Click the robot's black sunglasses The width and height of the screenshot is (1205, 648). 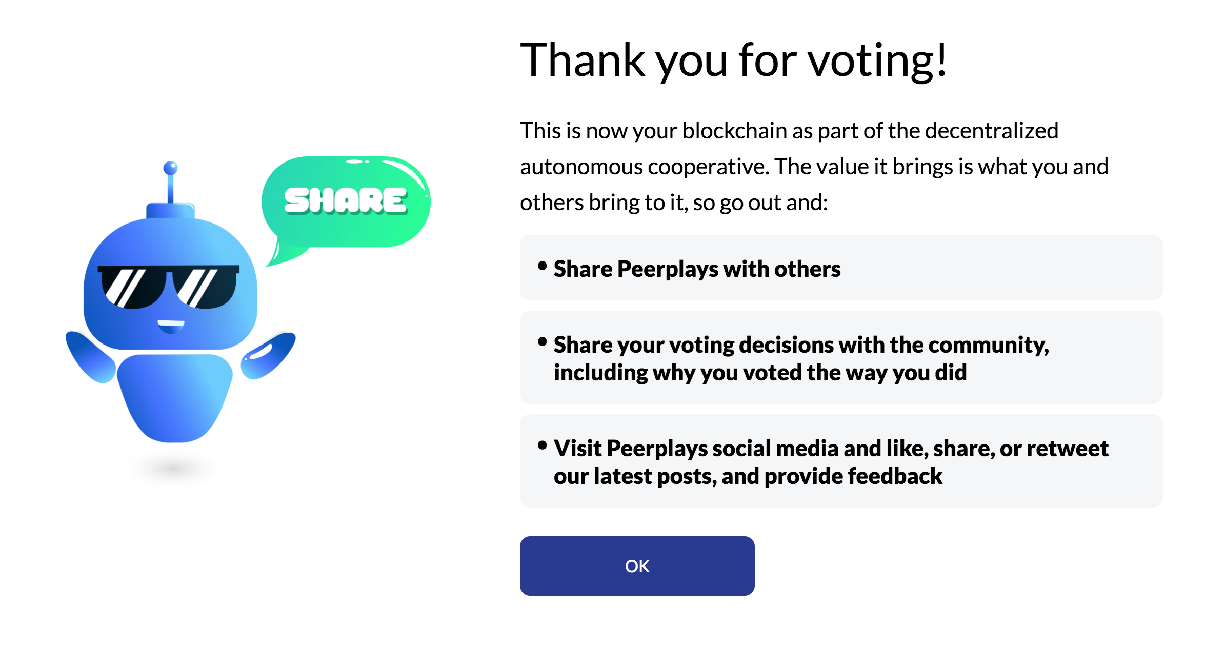click(x=169, y=287)
